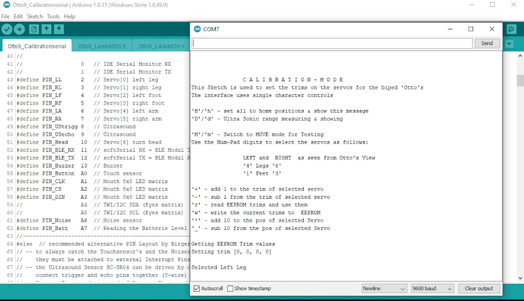
Task: Click the 'C A L I B R A T I O N - M O D E' heading
Action: 293,80
